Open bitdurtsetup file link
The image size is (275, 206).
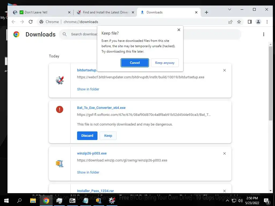(87, 70)
